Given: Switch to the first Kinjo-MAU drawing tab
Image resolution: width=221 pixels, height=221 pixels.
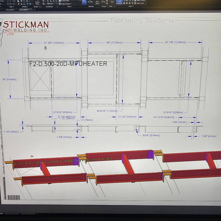Looking at the screenshot, I should click(10, 10).
